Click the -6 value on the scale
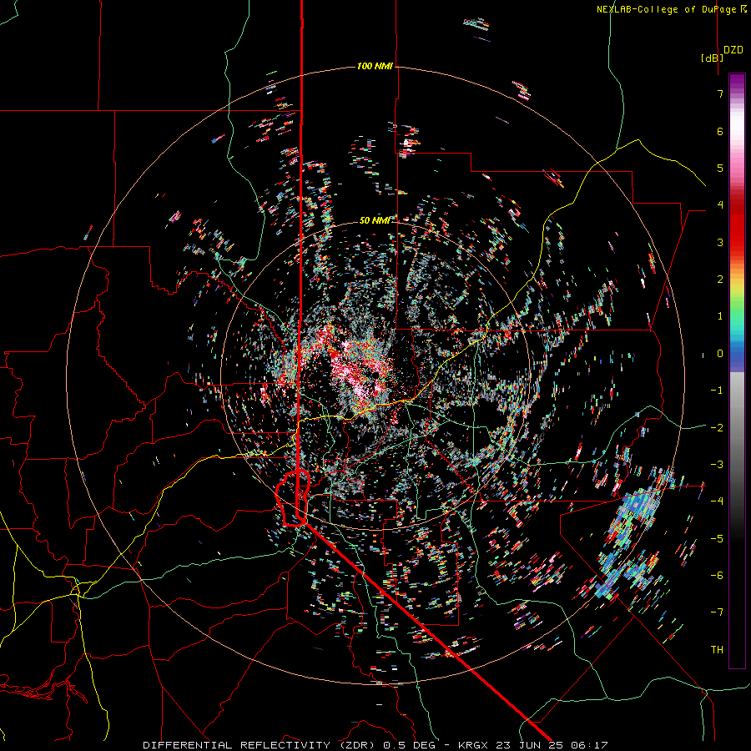The width and height of the screenshot is (751, 751). 717,576
